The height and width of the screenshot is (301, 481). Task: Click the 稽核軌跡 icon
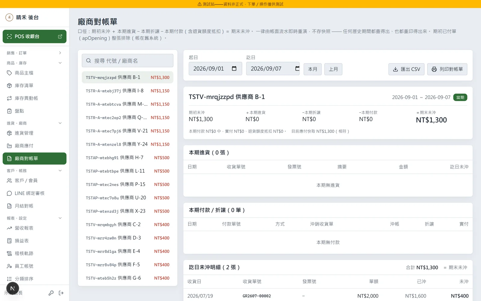(x=9, y=253)
